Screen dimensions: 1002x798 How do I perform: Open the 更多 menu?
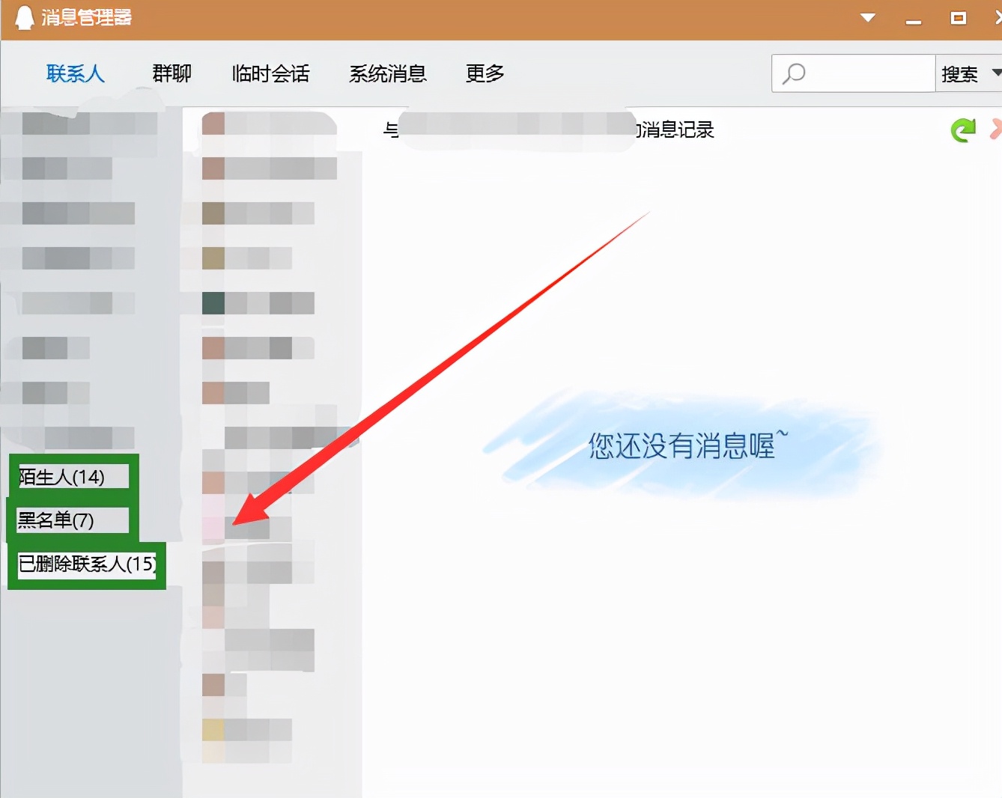(484, 73)
